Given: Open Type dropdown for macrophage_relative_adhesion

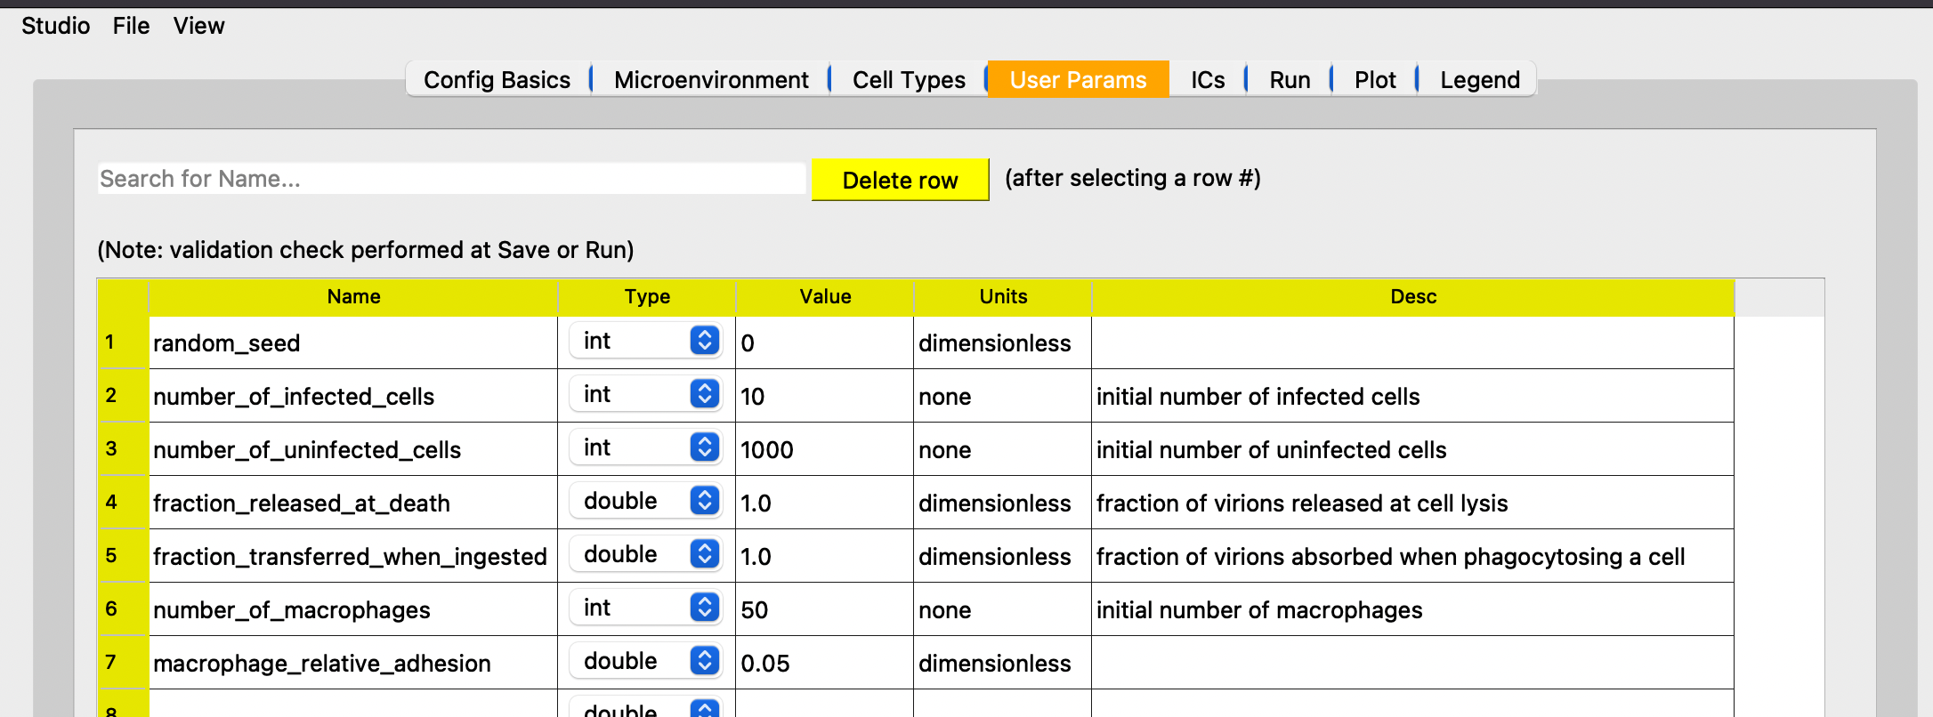Looking at the screenshot, I should (645, 661).
